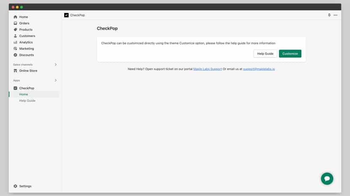
Task: Click the Products tag icon
Action: pyautogui.click(x=15, y=29)
